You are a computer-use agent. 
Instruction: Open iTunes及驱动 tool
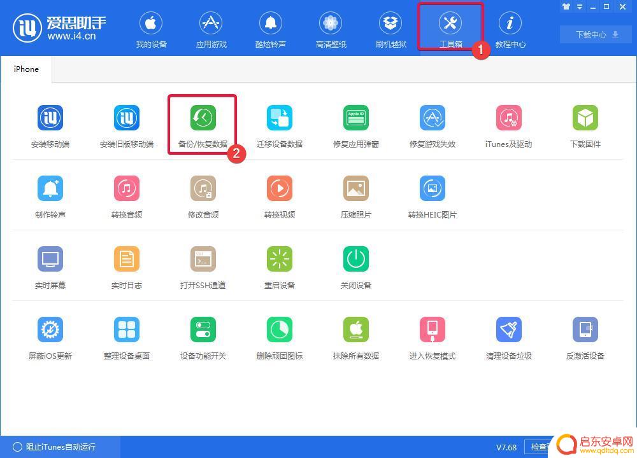(x=508, y=126)
